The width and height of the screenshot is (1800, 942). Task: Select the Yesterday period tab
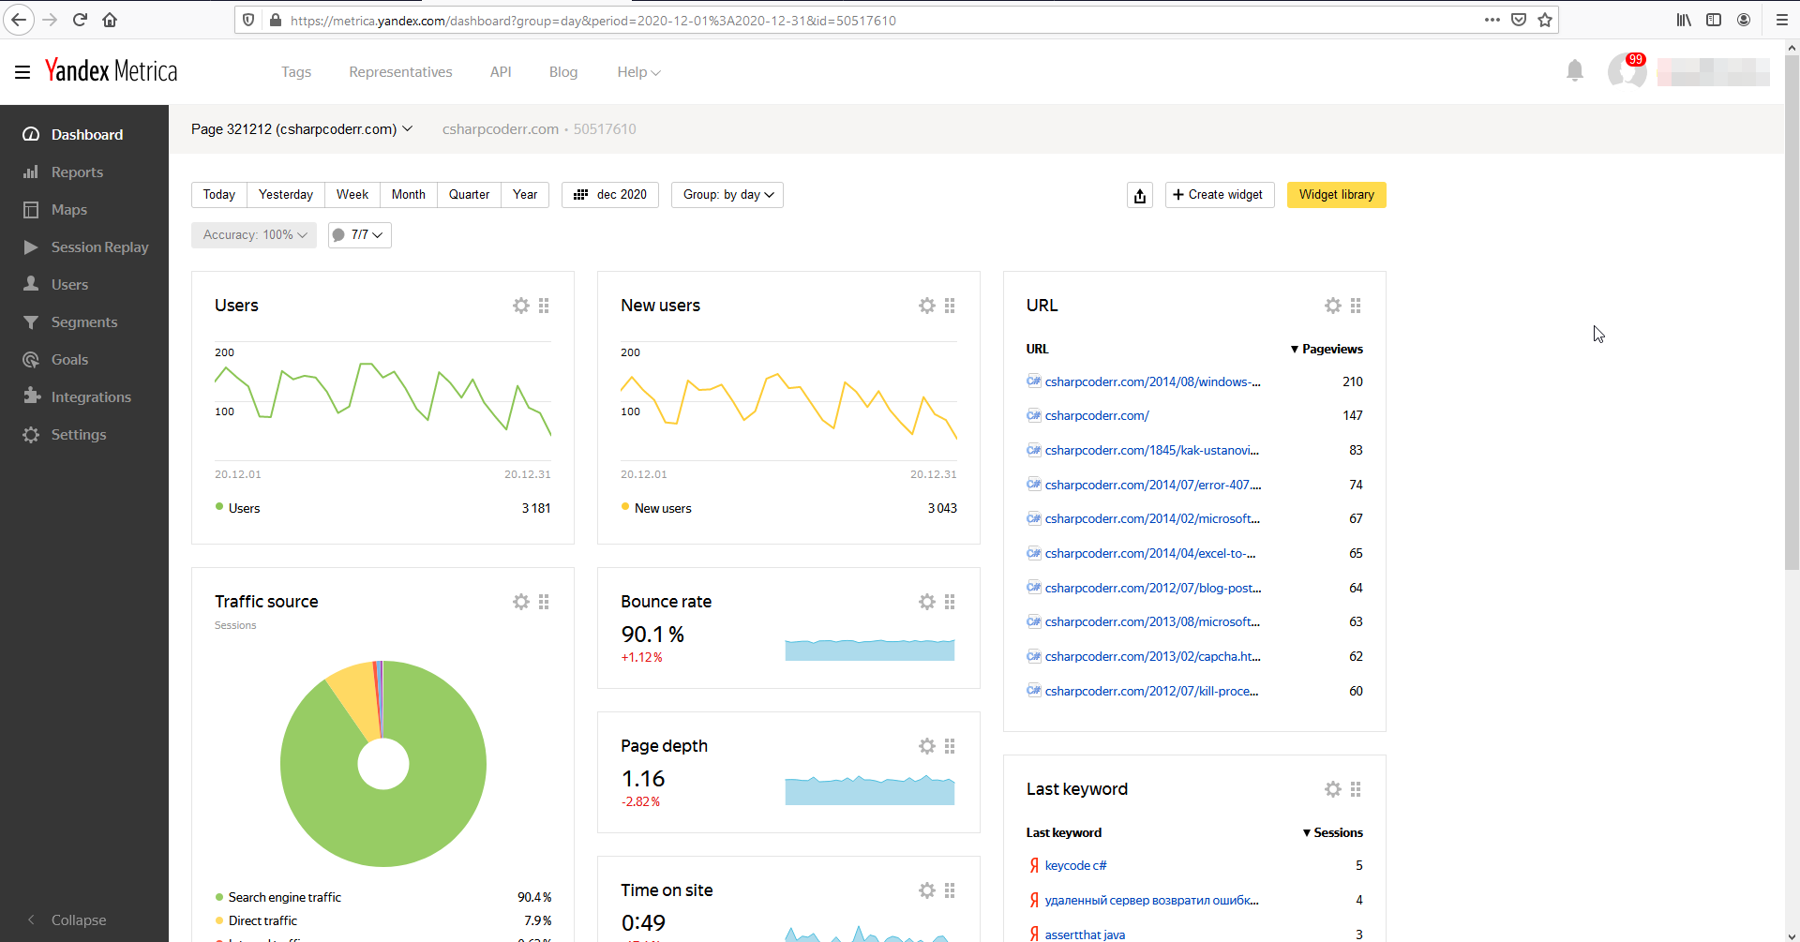[286, 195]
